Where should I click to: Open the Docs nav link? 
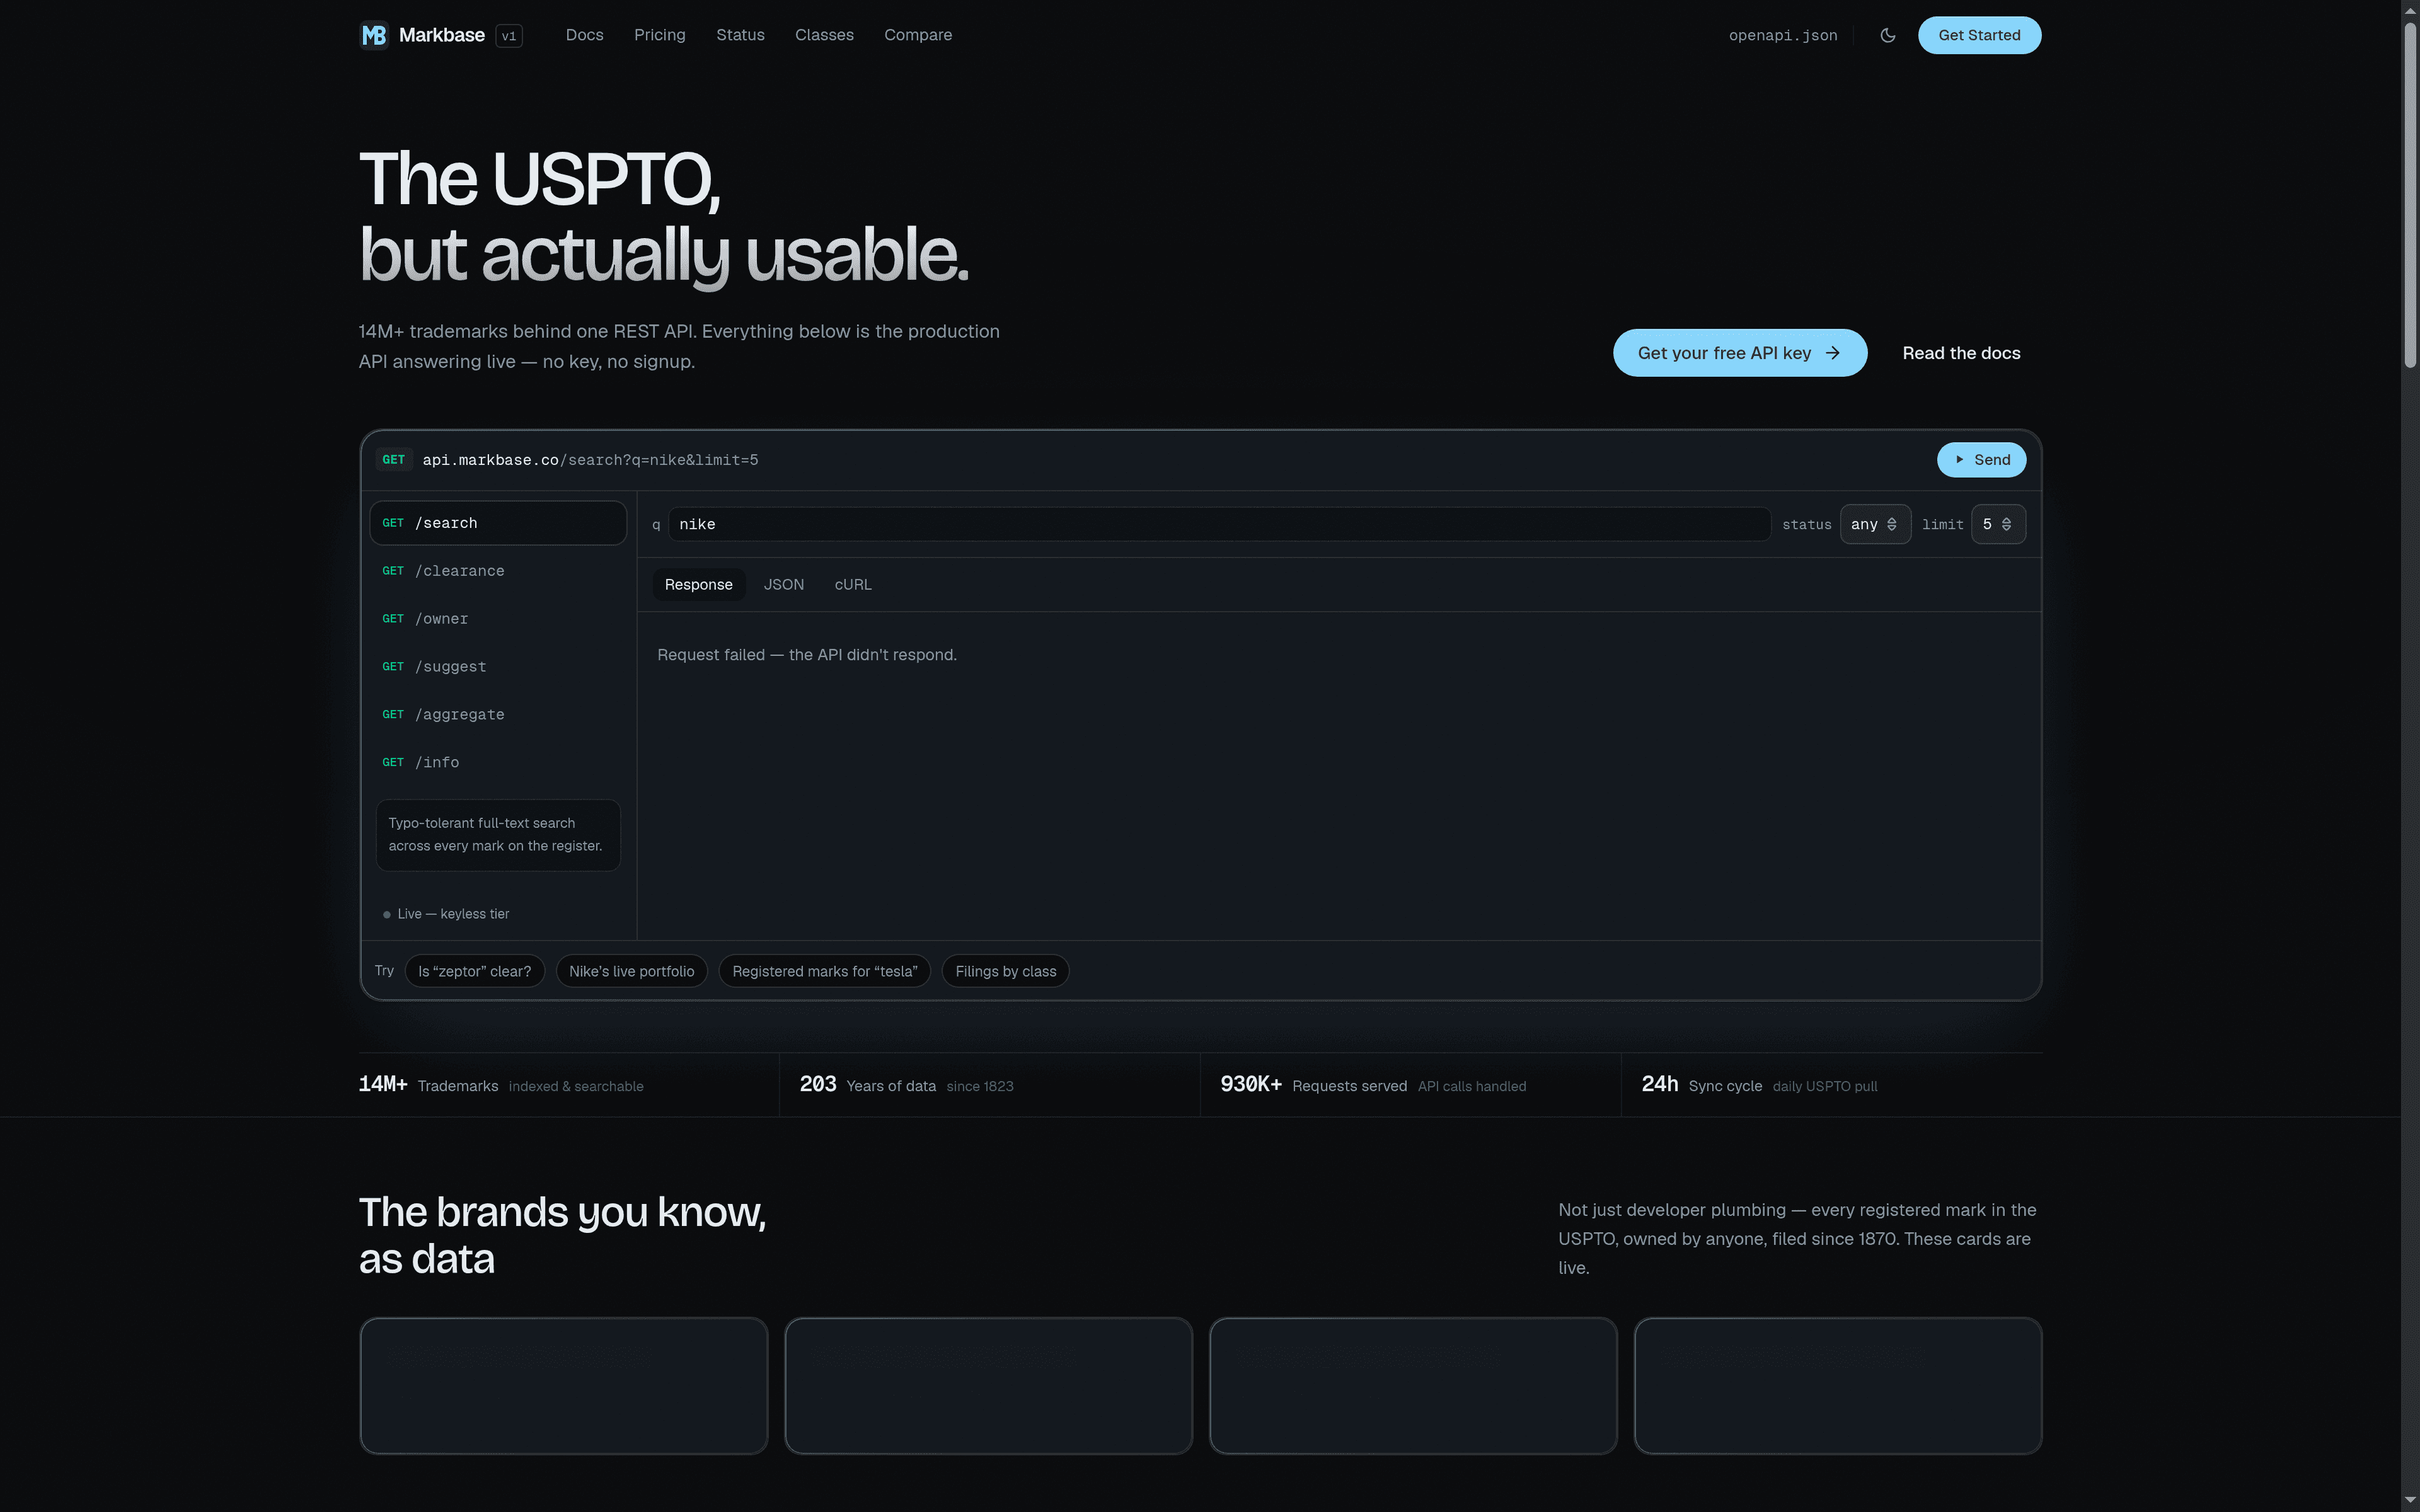point(584,35)
